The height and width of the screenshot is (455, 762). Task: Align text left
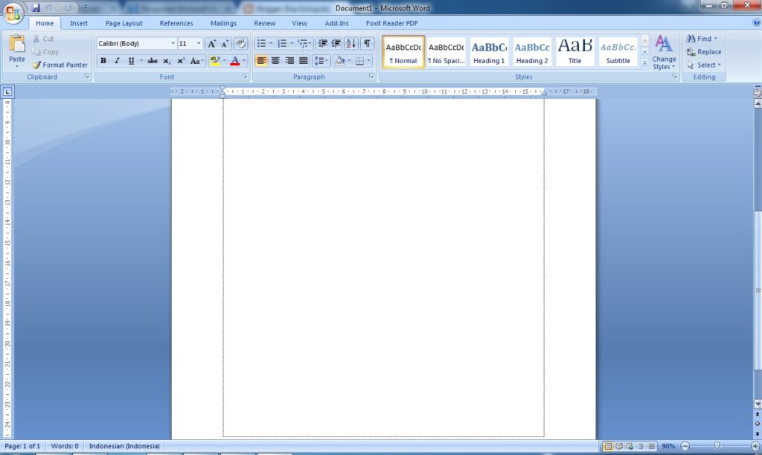click(261, 61)
